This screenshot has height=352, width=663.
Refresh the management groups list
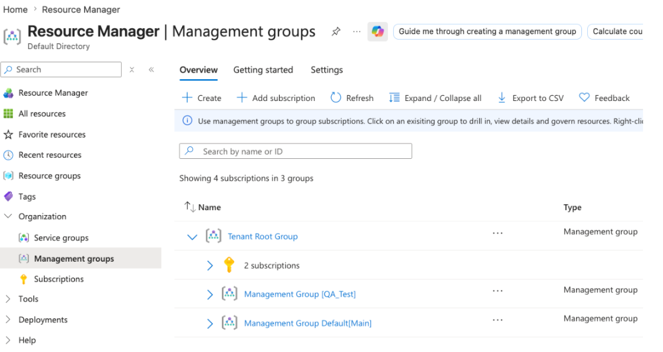tap(352, 98)
